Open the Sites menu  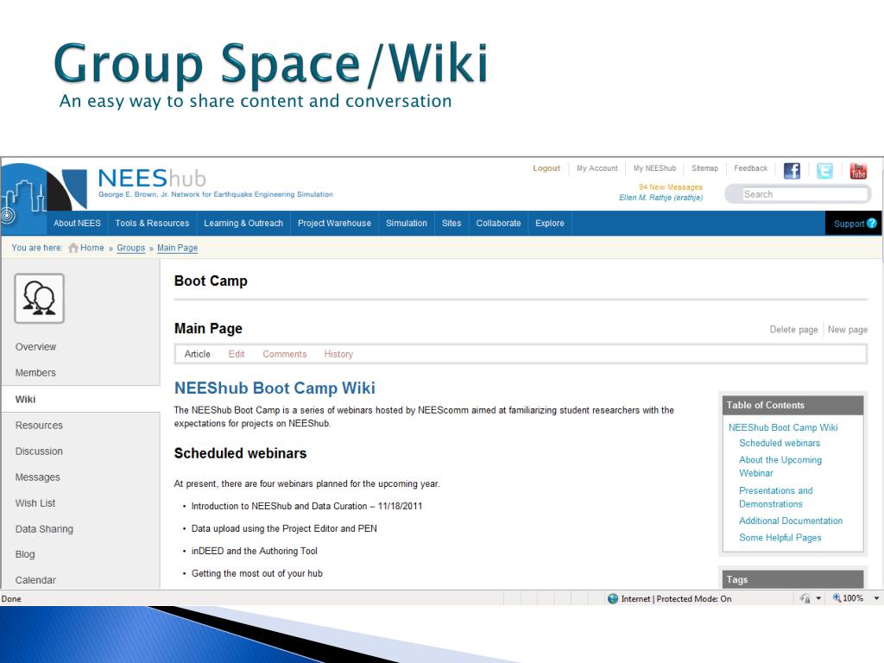[451, 224]
